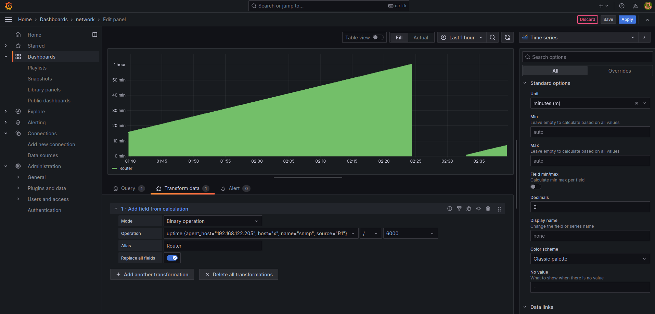The height and width of the screenshot is (314, 655).
Task: Toggle Replace all fields switch
Action: [172, 258]
